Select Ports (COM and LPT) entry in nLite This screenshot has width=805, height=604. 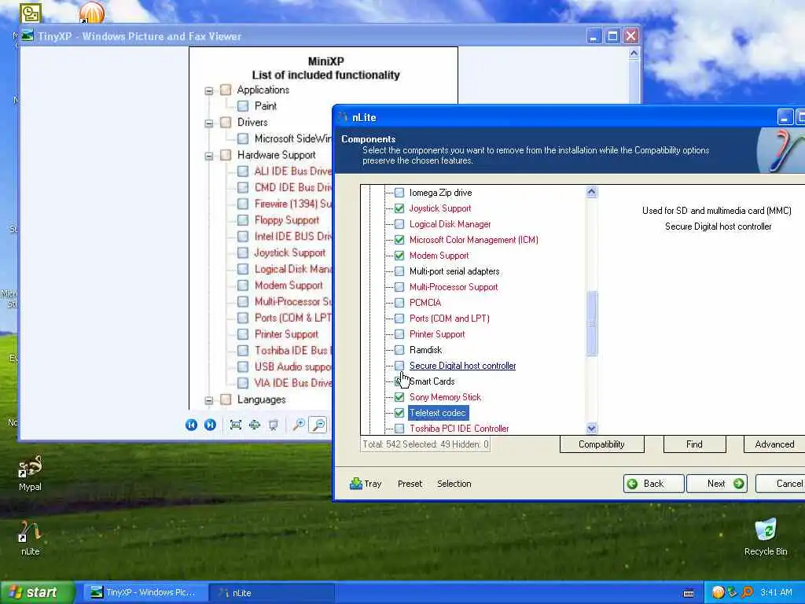[x=449, y=319]
